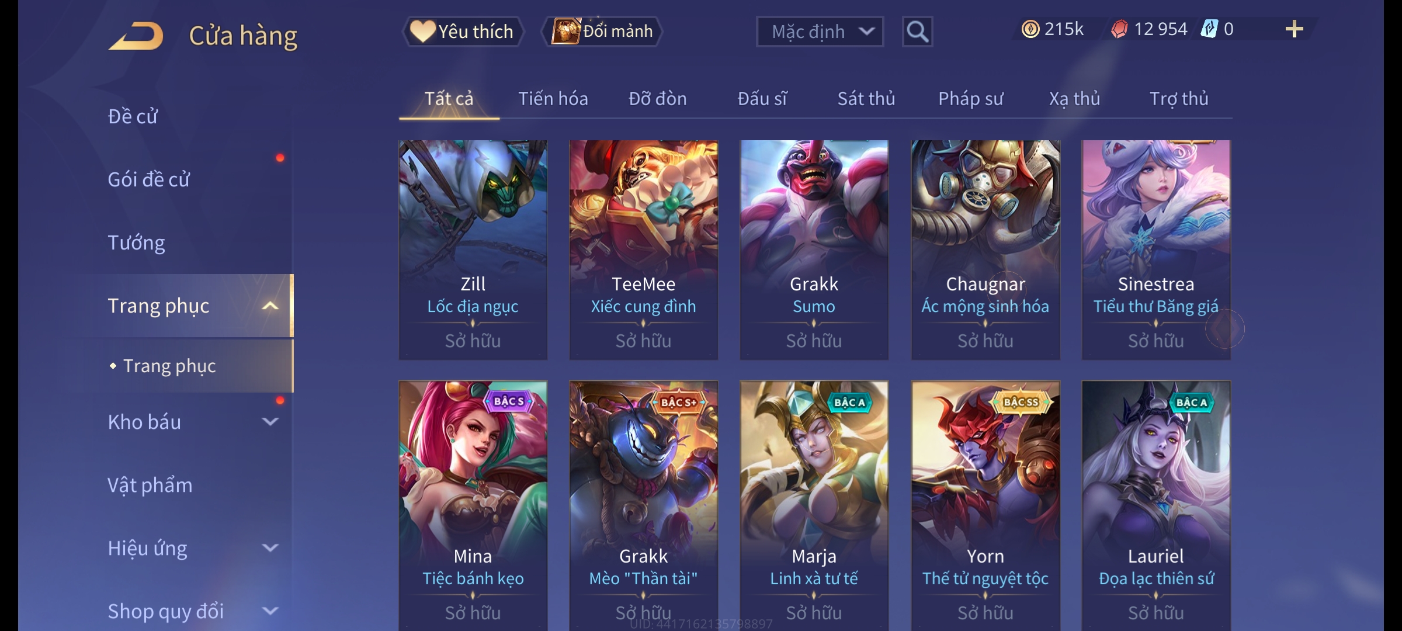Open Zill Lốc địa ngục skin card
1402x631 pixels.
(x=473, y=249)
